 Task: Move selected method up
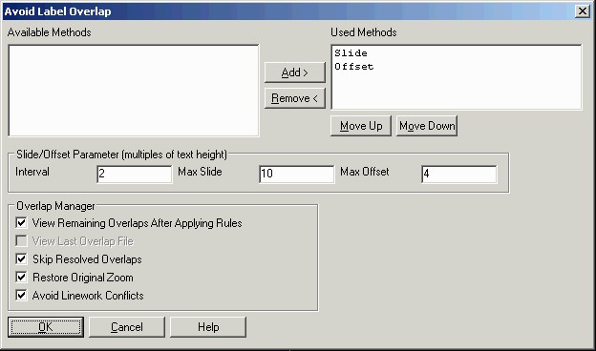[361, 126]
